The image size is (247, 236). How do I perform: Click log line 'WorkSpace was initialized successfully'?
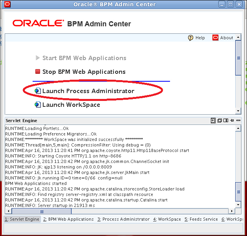[x=74, y=139]
